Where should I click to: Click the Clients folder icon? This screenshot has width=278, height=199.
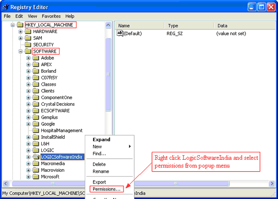36,91
